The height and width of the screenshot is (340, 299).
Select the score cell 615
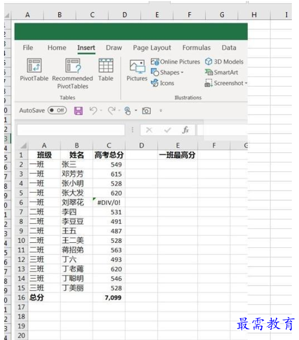coord(109,174)
